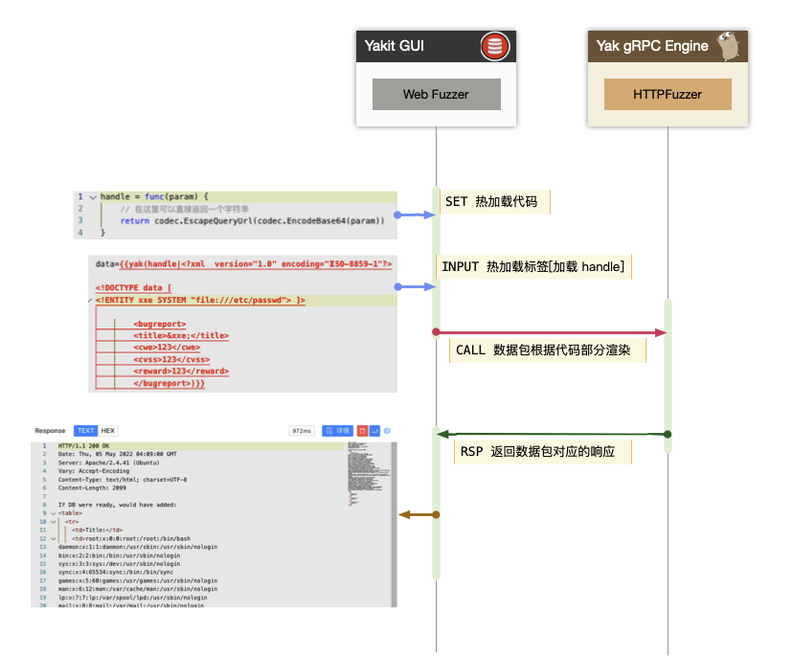
Task: Switch the Response view to the HEX tab
Action: [x=107, y=431]
